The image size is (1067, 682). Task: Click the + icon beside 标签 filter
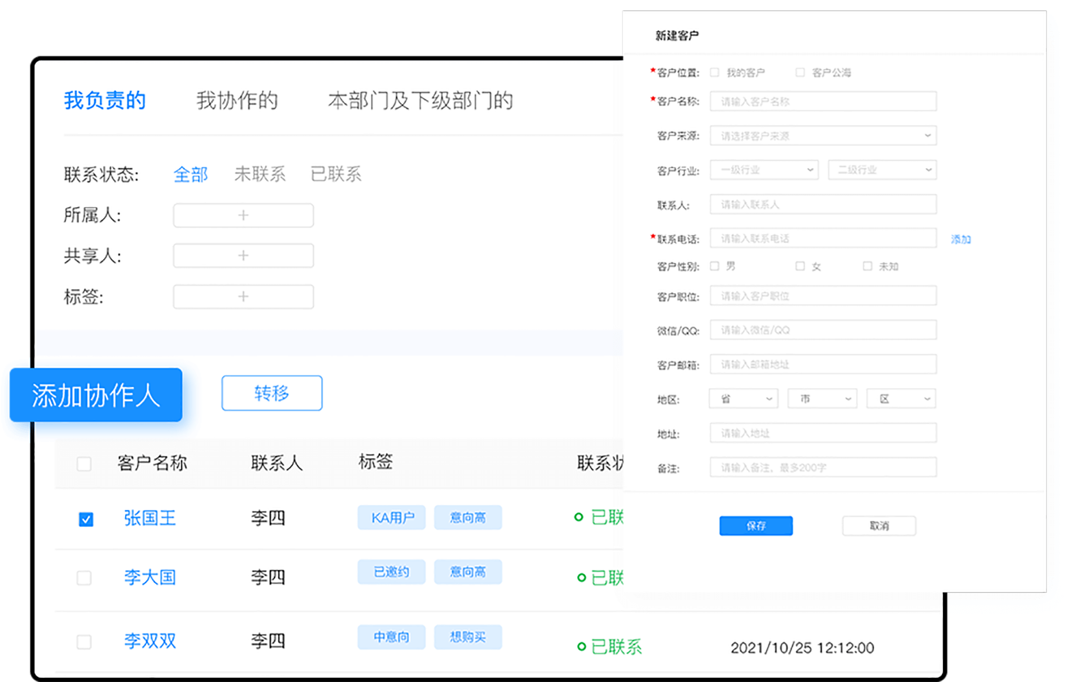pyautogui.click(x=243, y=296)
